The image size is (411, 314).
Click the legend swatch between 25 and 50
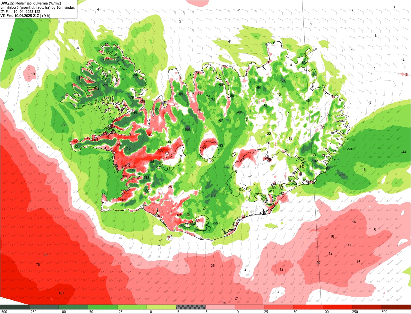279,307
